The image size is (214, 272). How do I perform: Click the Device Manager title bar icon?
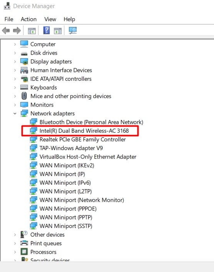point(7,6)
